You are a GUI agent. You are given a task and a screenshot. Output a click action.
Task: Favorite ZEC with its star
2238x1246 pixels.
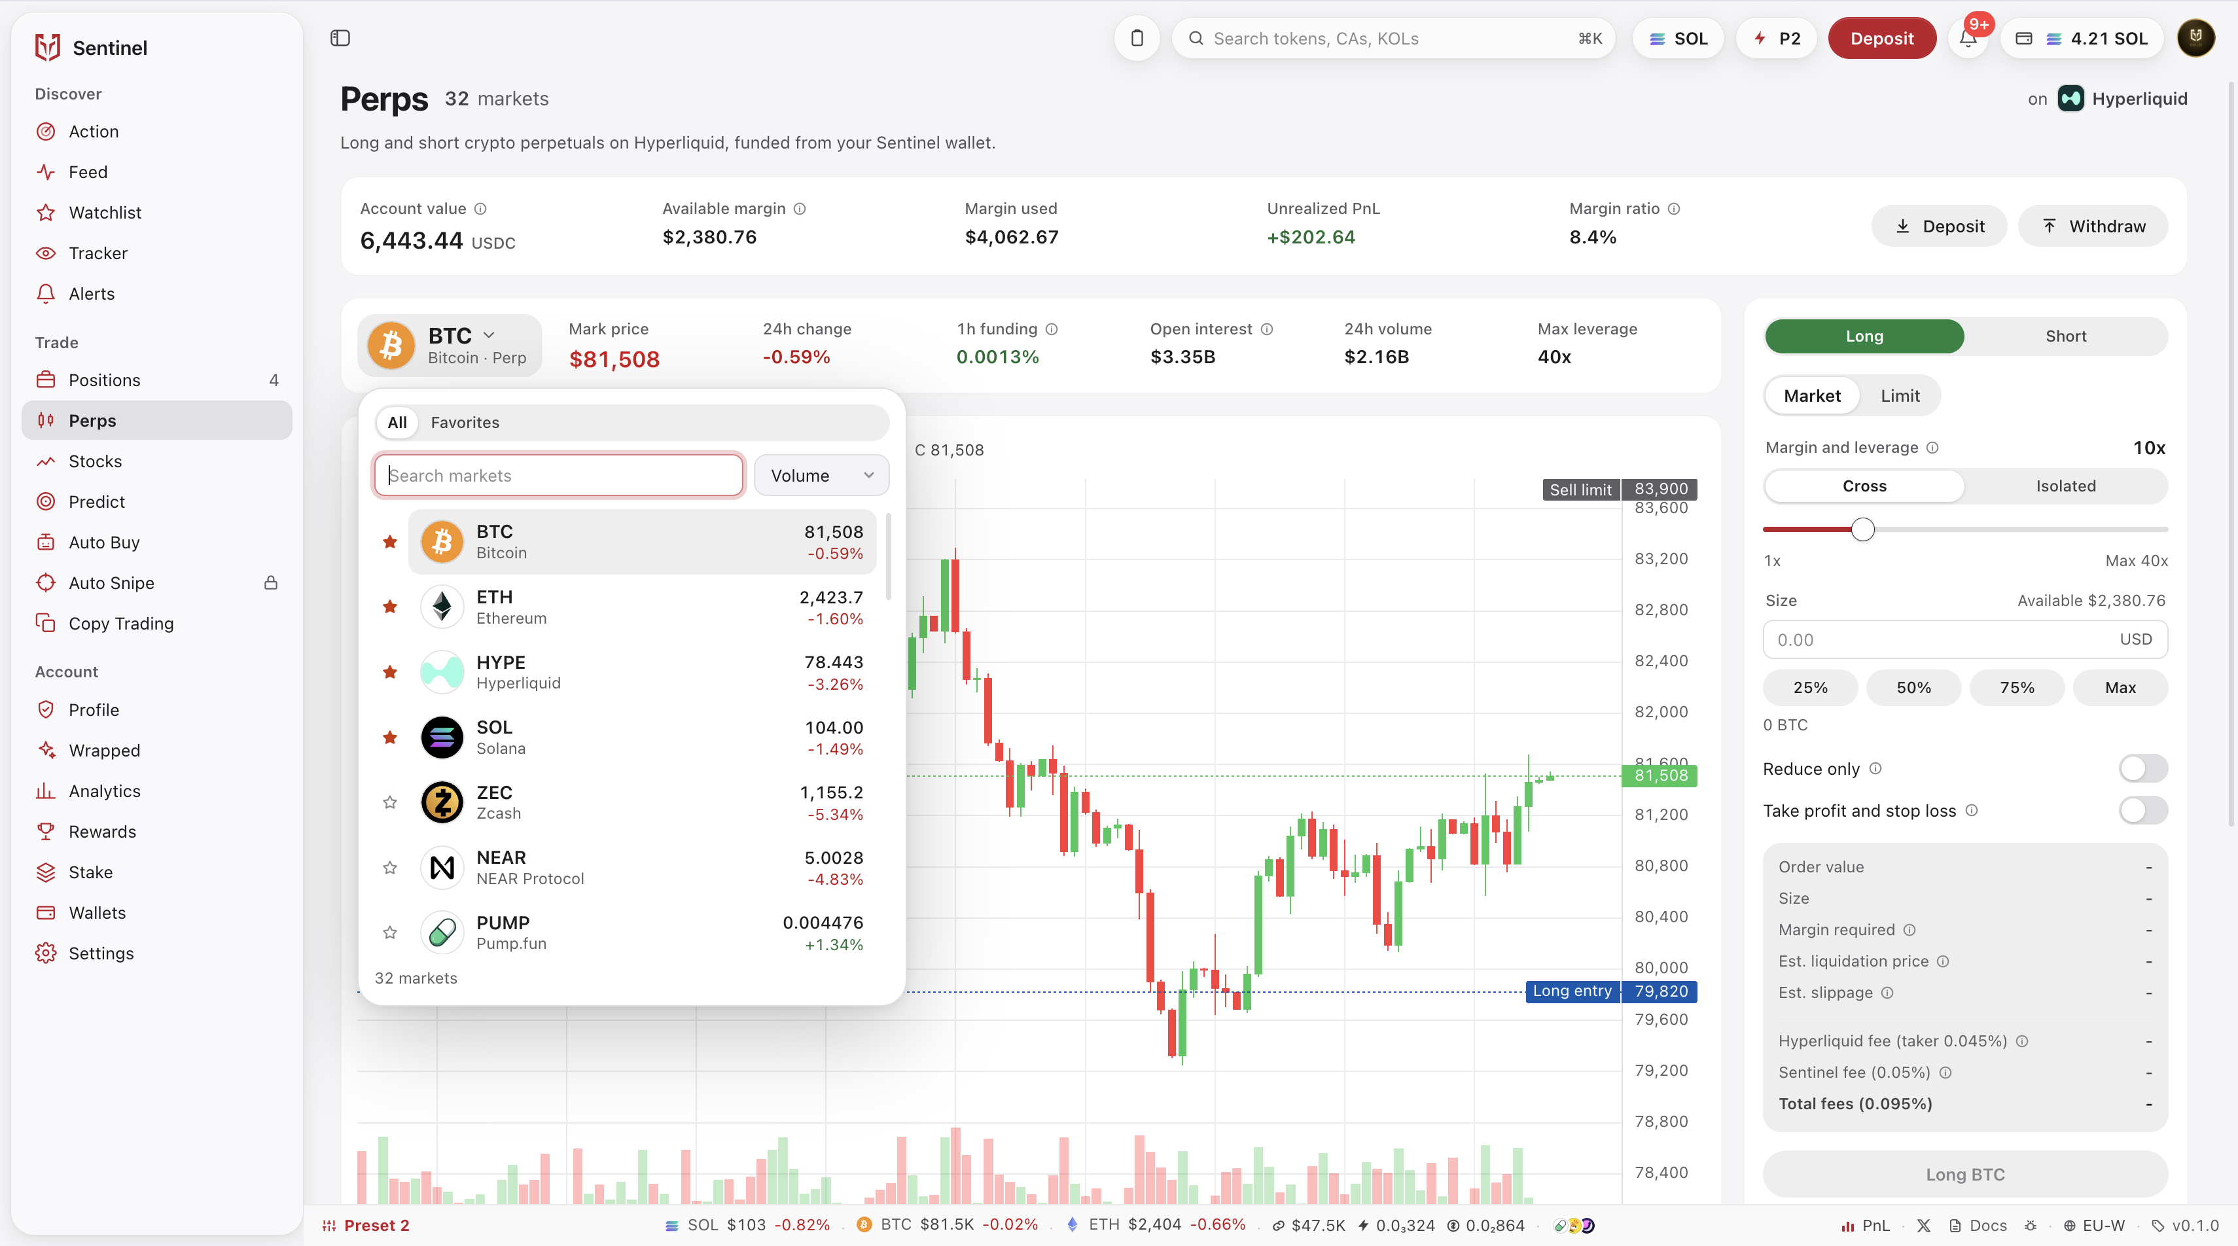[x=390, y=803]
